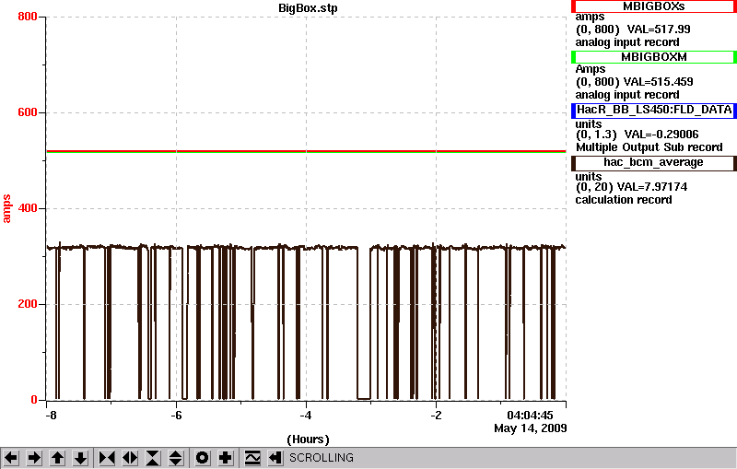Click the (Hours) x-axis label

point(308,440)
